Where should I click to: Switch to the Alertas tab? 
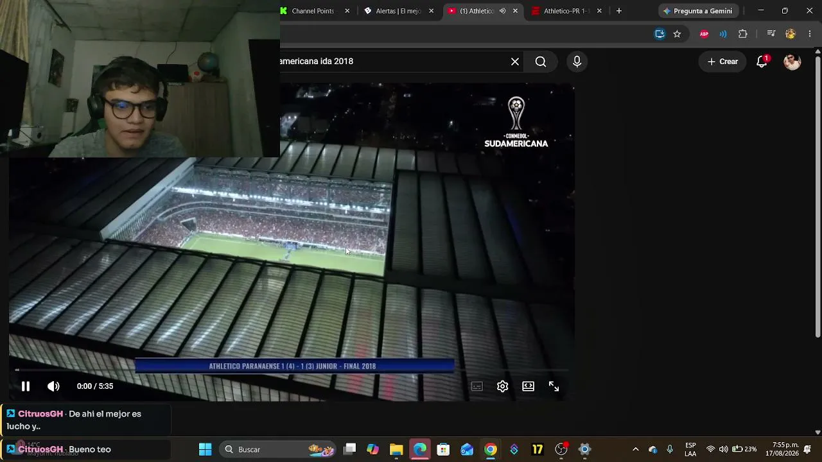click(x=398, y=11)
